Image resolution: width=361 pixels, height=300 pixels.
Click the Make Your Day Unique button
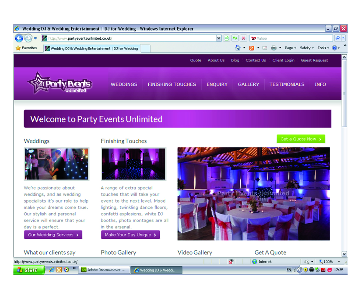tap(131, 235)
